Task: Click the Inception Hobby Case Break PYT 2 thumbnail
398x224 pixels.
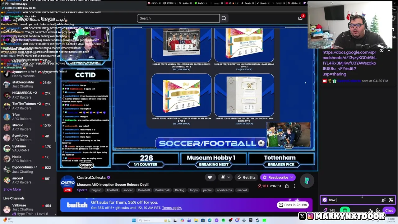Action: [x=244, y=45]
